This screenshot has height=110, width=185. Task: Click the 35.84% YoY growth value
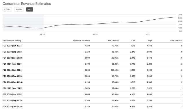click(x=115, y=82)
